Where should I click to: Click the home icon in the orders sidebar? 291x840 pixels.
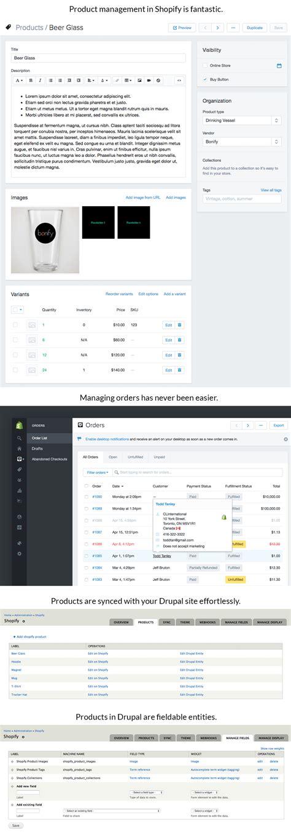coord(19,449)
